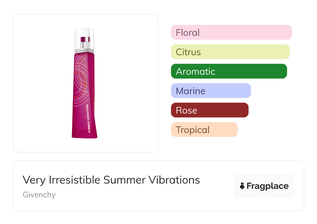This screenshot has height=224, width=317.
Task: Select the dark red Rose accord bar
Action: 210,110
